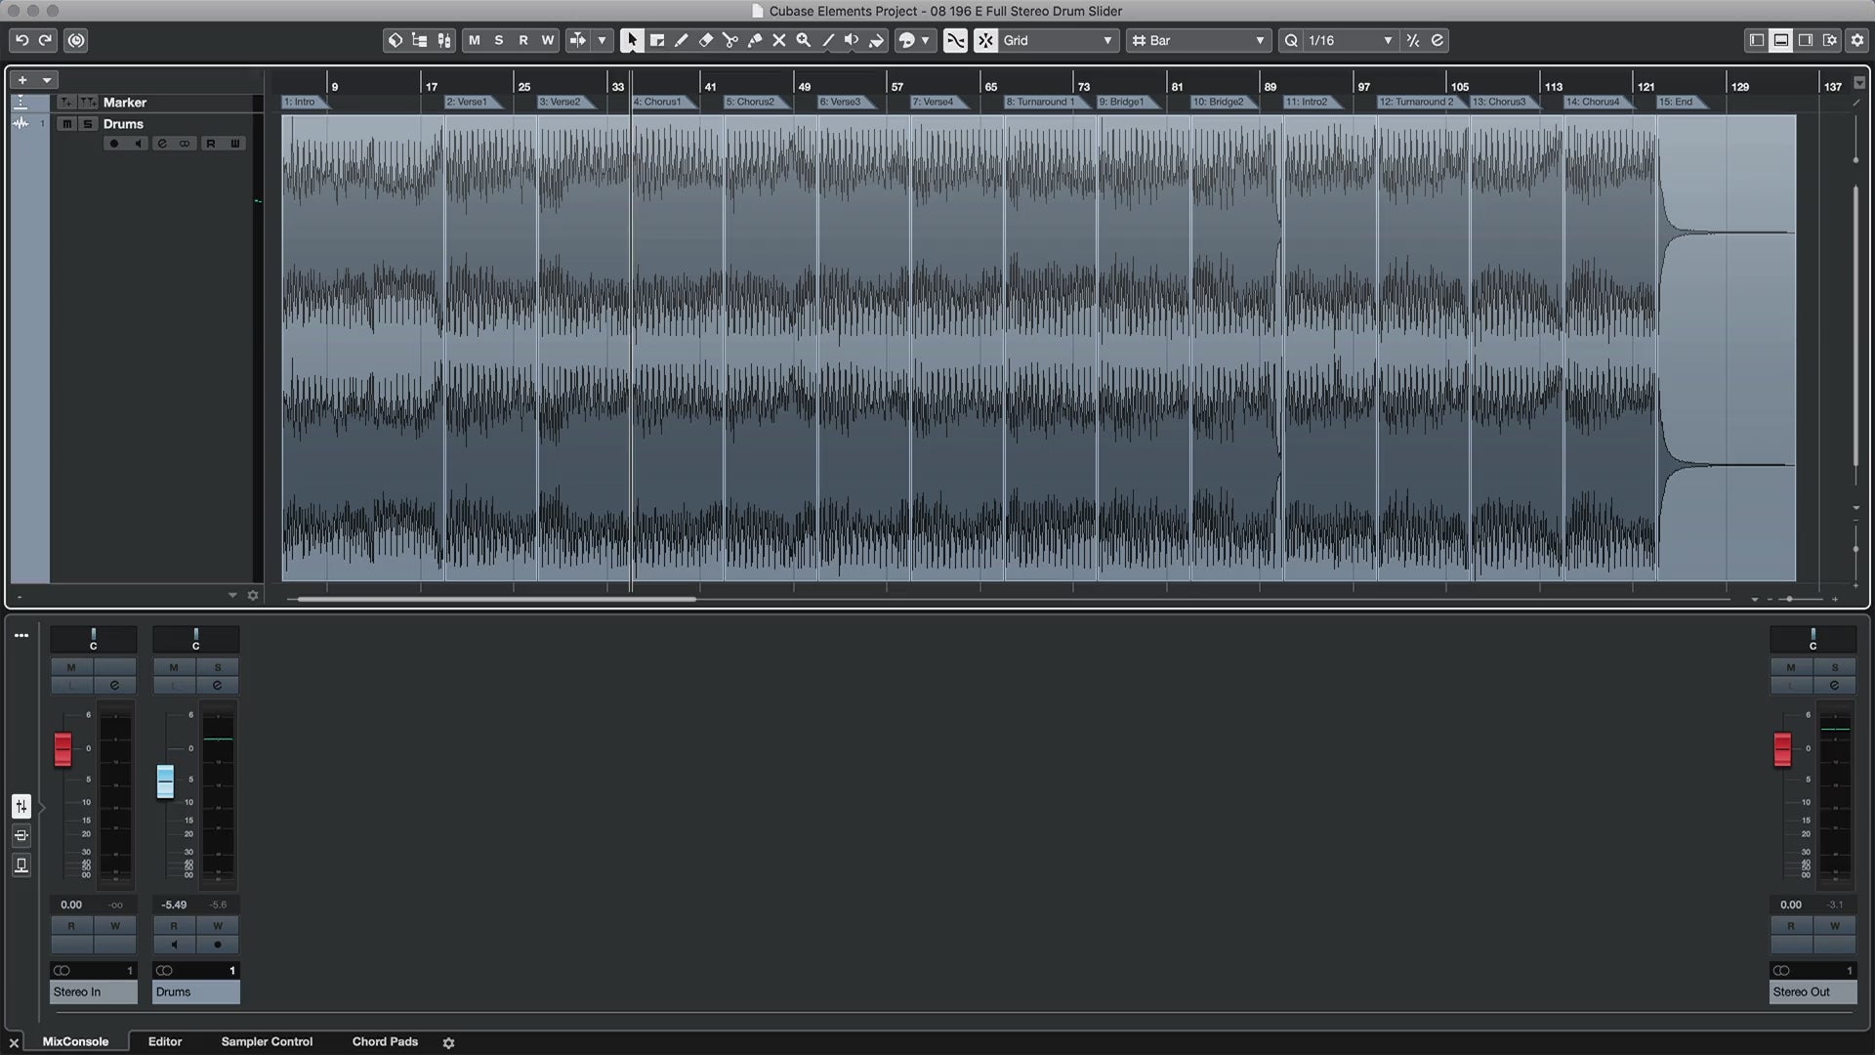1875x1055 pixels.
Task: Open the track visibility configuration icon
Action: point(420,40)
